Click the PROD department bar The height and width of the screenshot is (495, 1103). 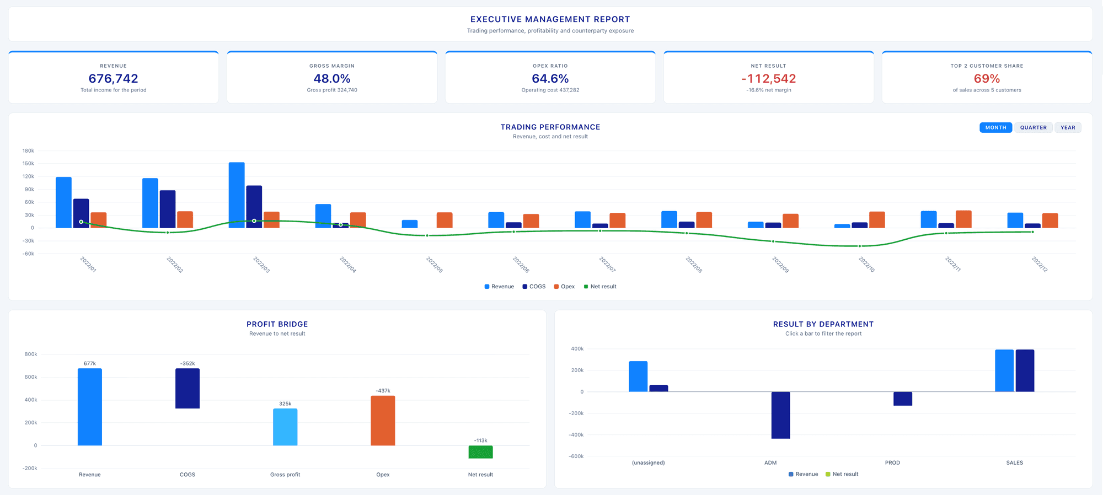(903, 399)
